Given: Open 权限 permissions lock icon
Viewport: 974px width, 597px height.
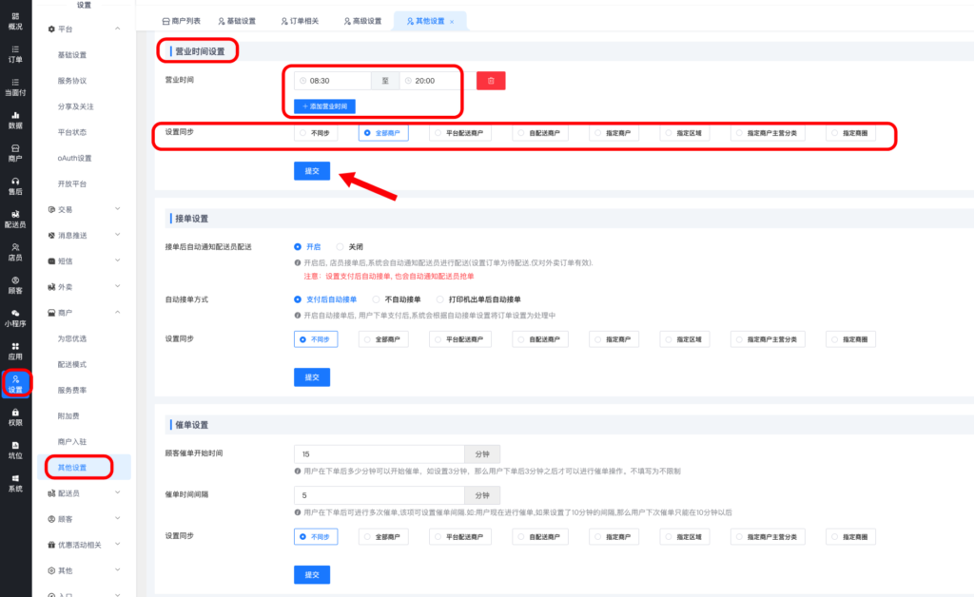Looking at the screenshot, I should point(15,416).
